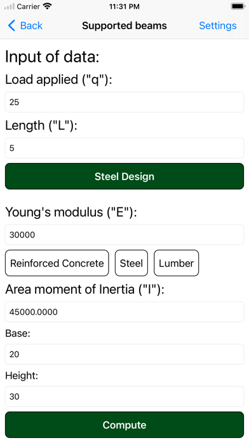Tap the Supported beams title

point(124,25)
